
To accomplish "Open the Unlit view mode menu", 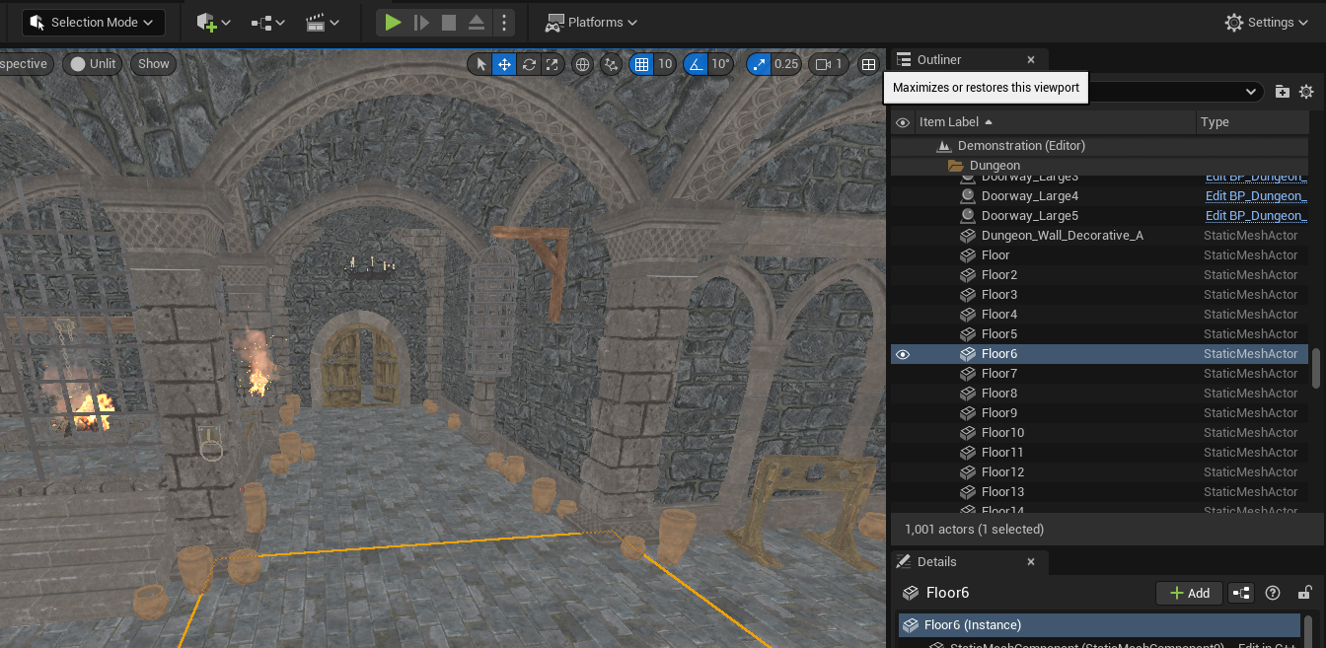I will coord(92,63).
